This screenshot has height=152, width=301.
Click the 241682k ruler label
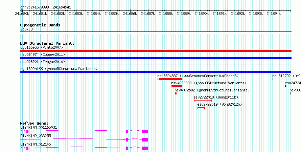[x=58, y=14]
